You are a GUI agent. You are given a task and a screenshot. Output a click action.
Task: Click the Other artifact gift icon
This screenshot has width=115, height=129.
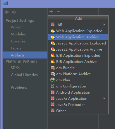click(x=53, y=111)
